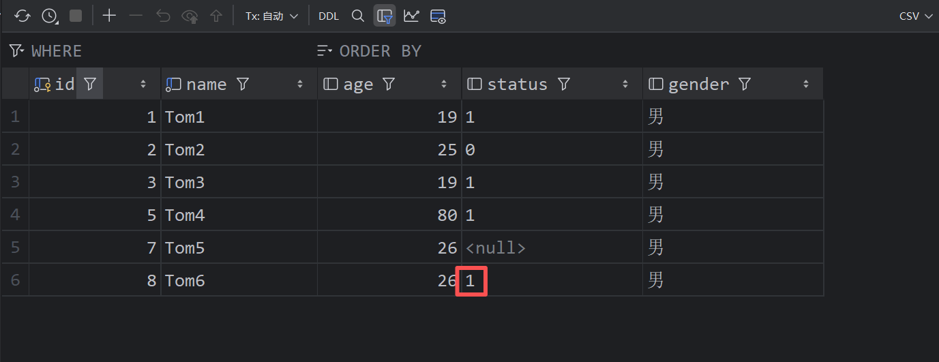The width and height of the screenshot is (939, 362).
Task: Click the table's top-left corner cell
Action: (15, 84)
